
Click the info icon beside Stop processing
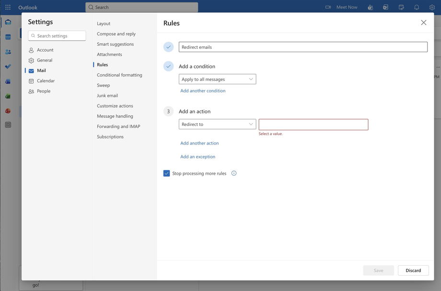[234, 173]
